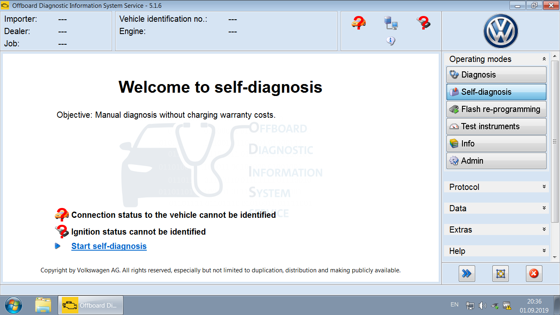Open the Admin mode
Viewport: 560px width, 315px height.
point(496,161)
